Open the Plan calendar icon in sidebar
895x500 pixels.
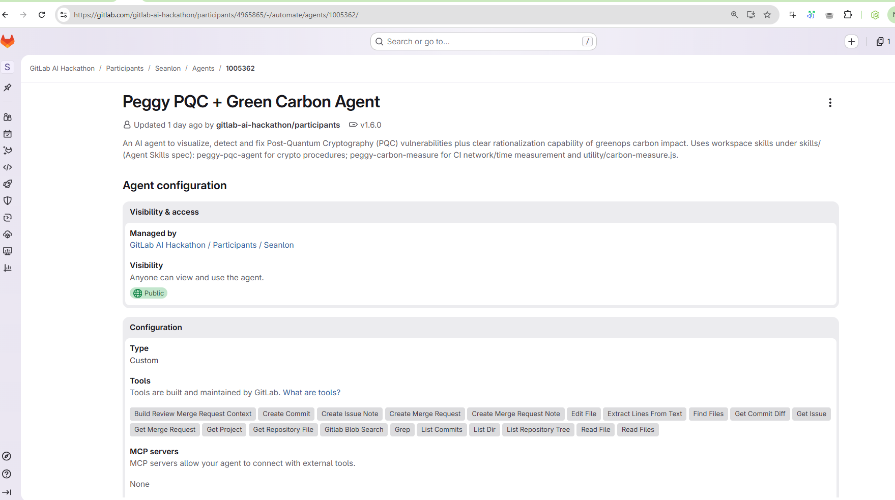8,134
